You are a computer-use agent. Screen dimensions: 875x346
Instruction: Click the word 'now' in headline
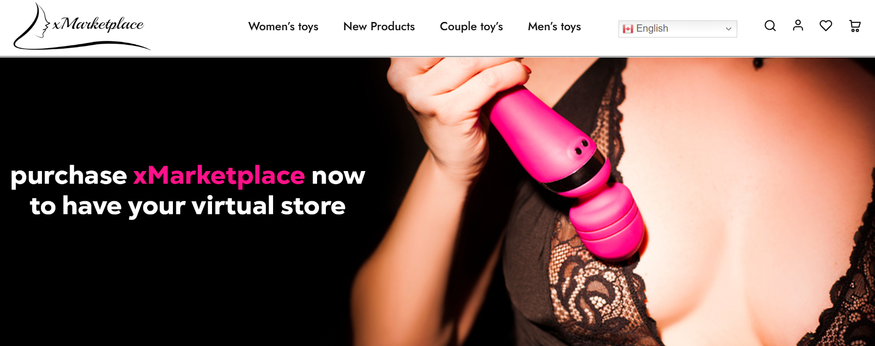338,176
